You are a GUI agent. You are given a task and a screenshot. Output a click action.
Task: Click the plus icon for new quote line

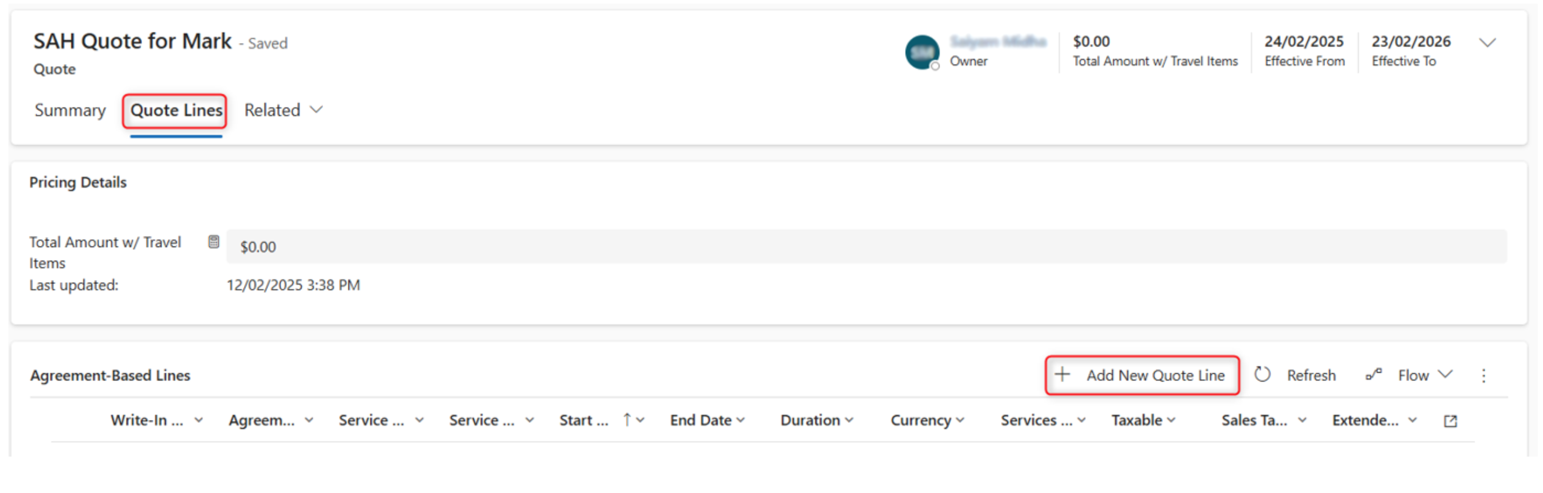(1062, 375)
